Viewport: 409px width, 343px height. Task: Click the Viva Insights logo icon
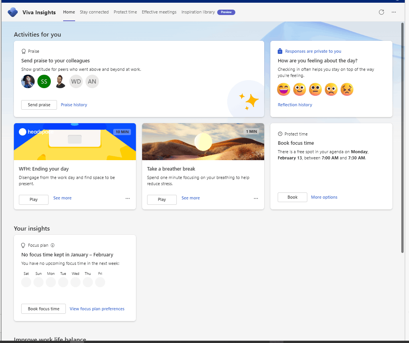(x=13, y=12)
